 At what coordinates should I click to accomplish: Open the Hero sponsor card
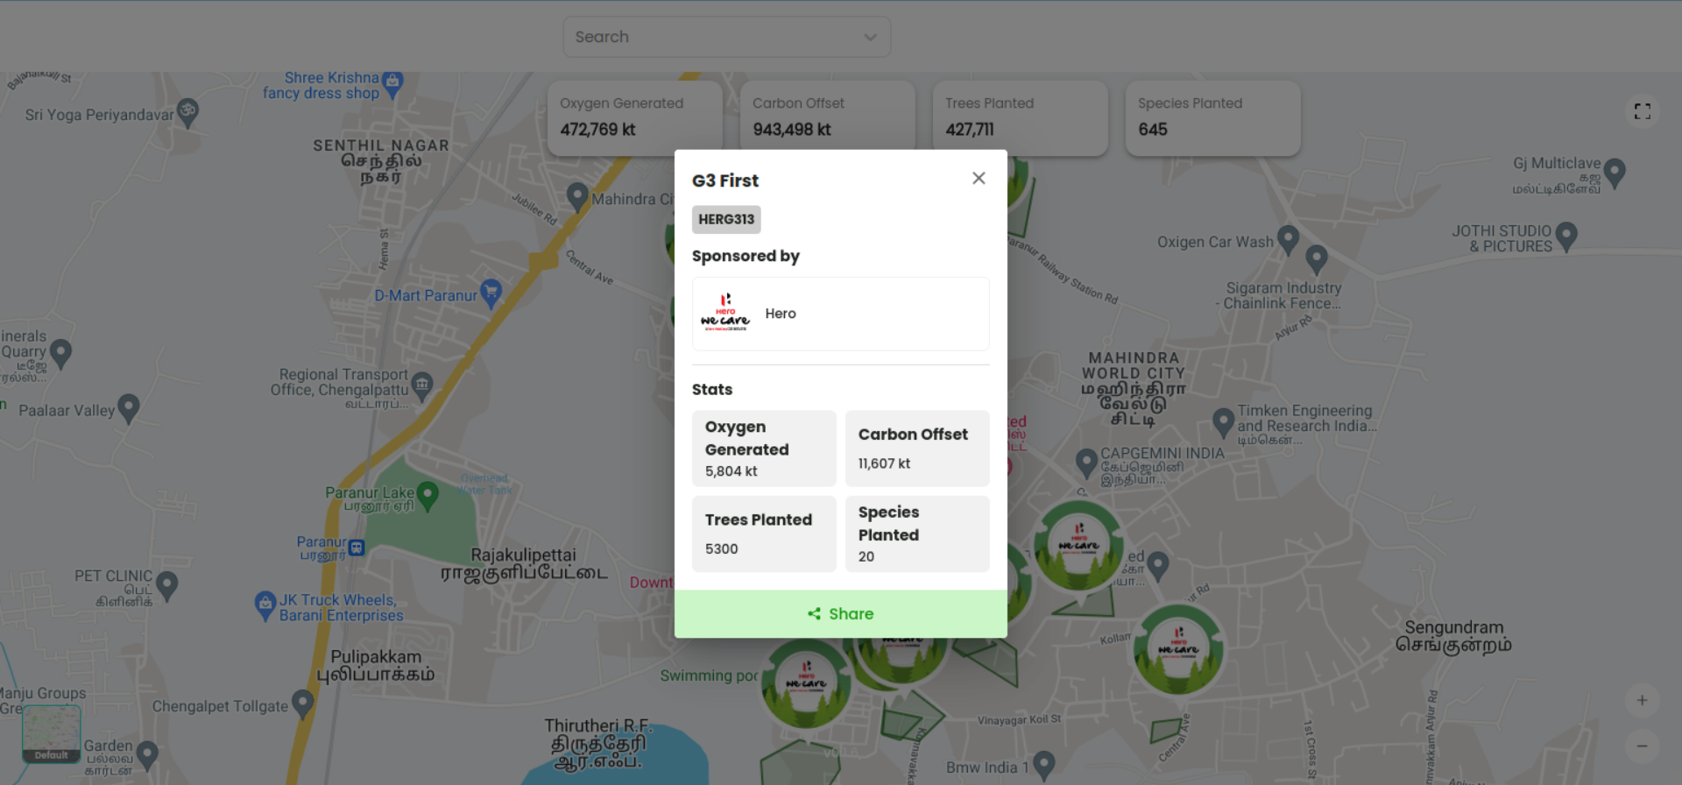coord(840,314)
